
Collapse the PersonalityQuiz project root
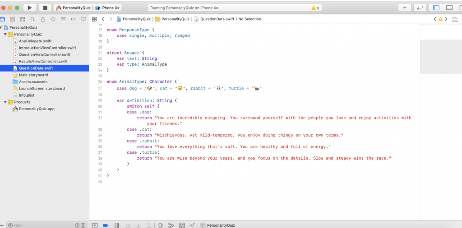click(1, 27)
